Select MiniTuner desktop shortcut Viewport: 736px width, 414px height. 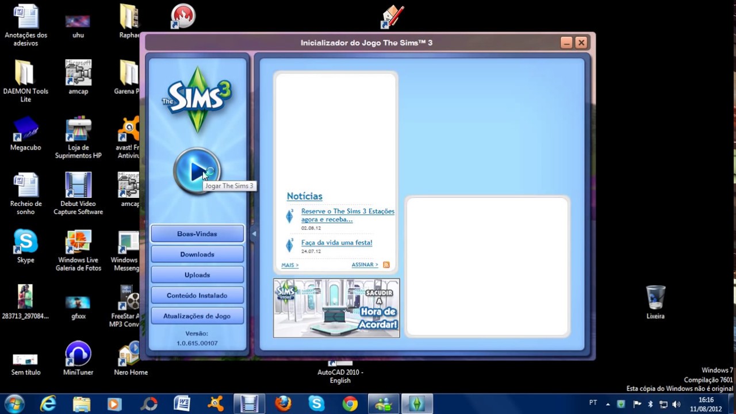pos(78,358)
